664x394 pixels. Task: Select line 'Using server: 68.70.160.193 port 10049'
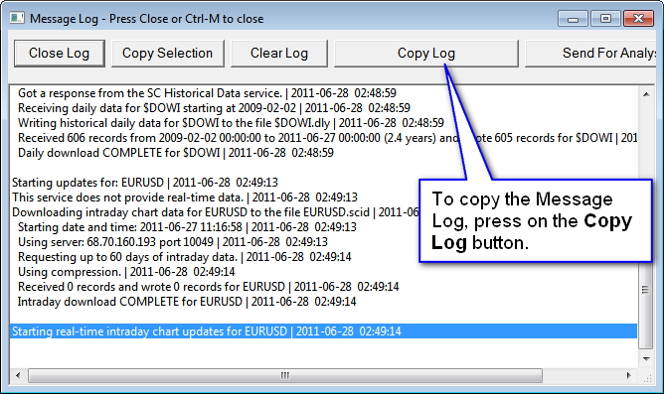(173, 242)
